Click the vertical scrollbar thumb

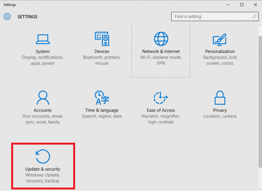click(260, 102)
